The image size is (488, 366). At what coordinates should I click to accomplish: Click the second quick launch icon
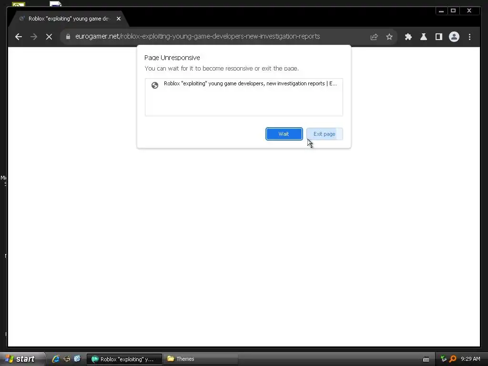[x=67, y=359]
